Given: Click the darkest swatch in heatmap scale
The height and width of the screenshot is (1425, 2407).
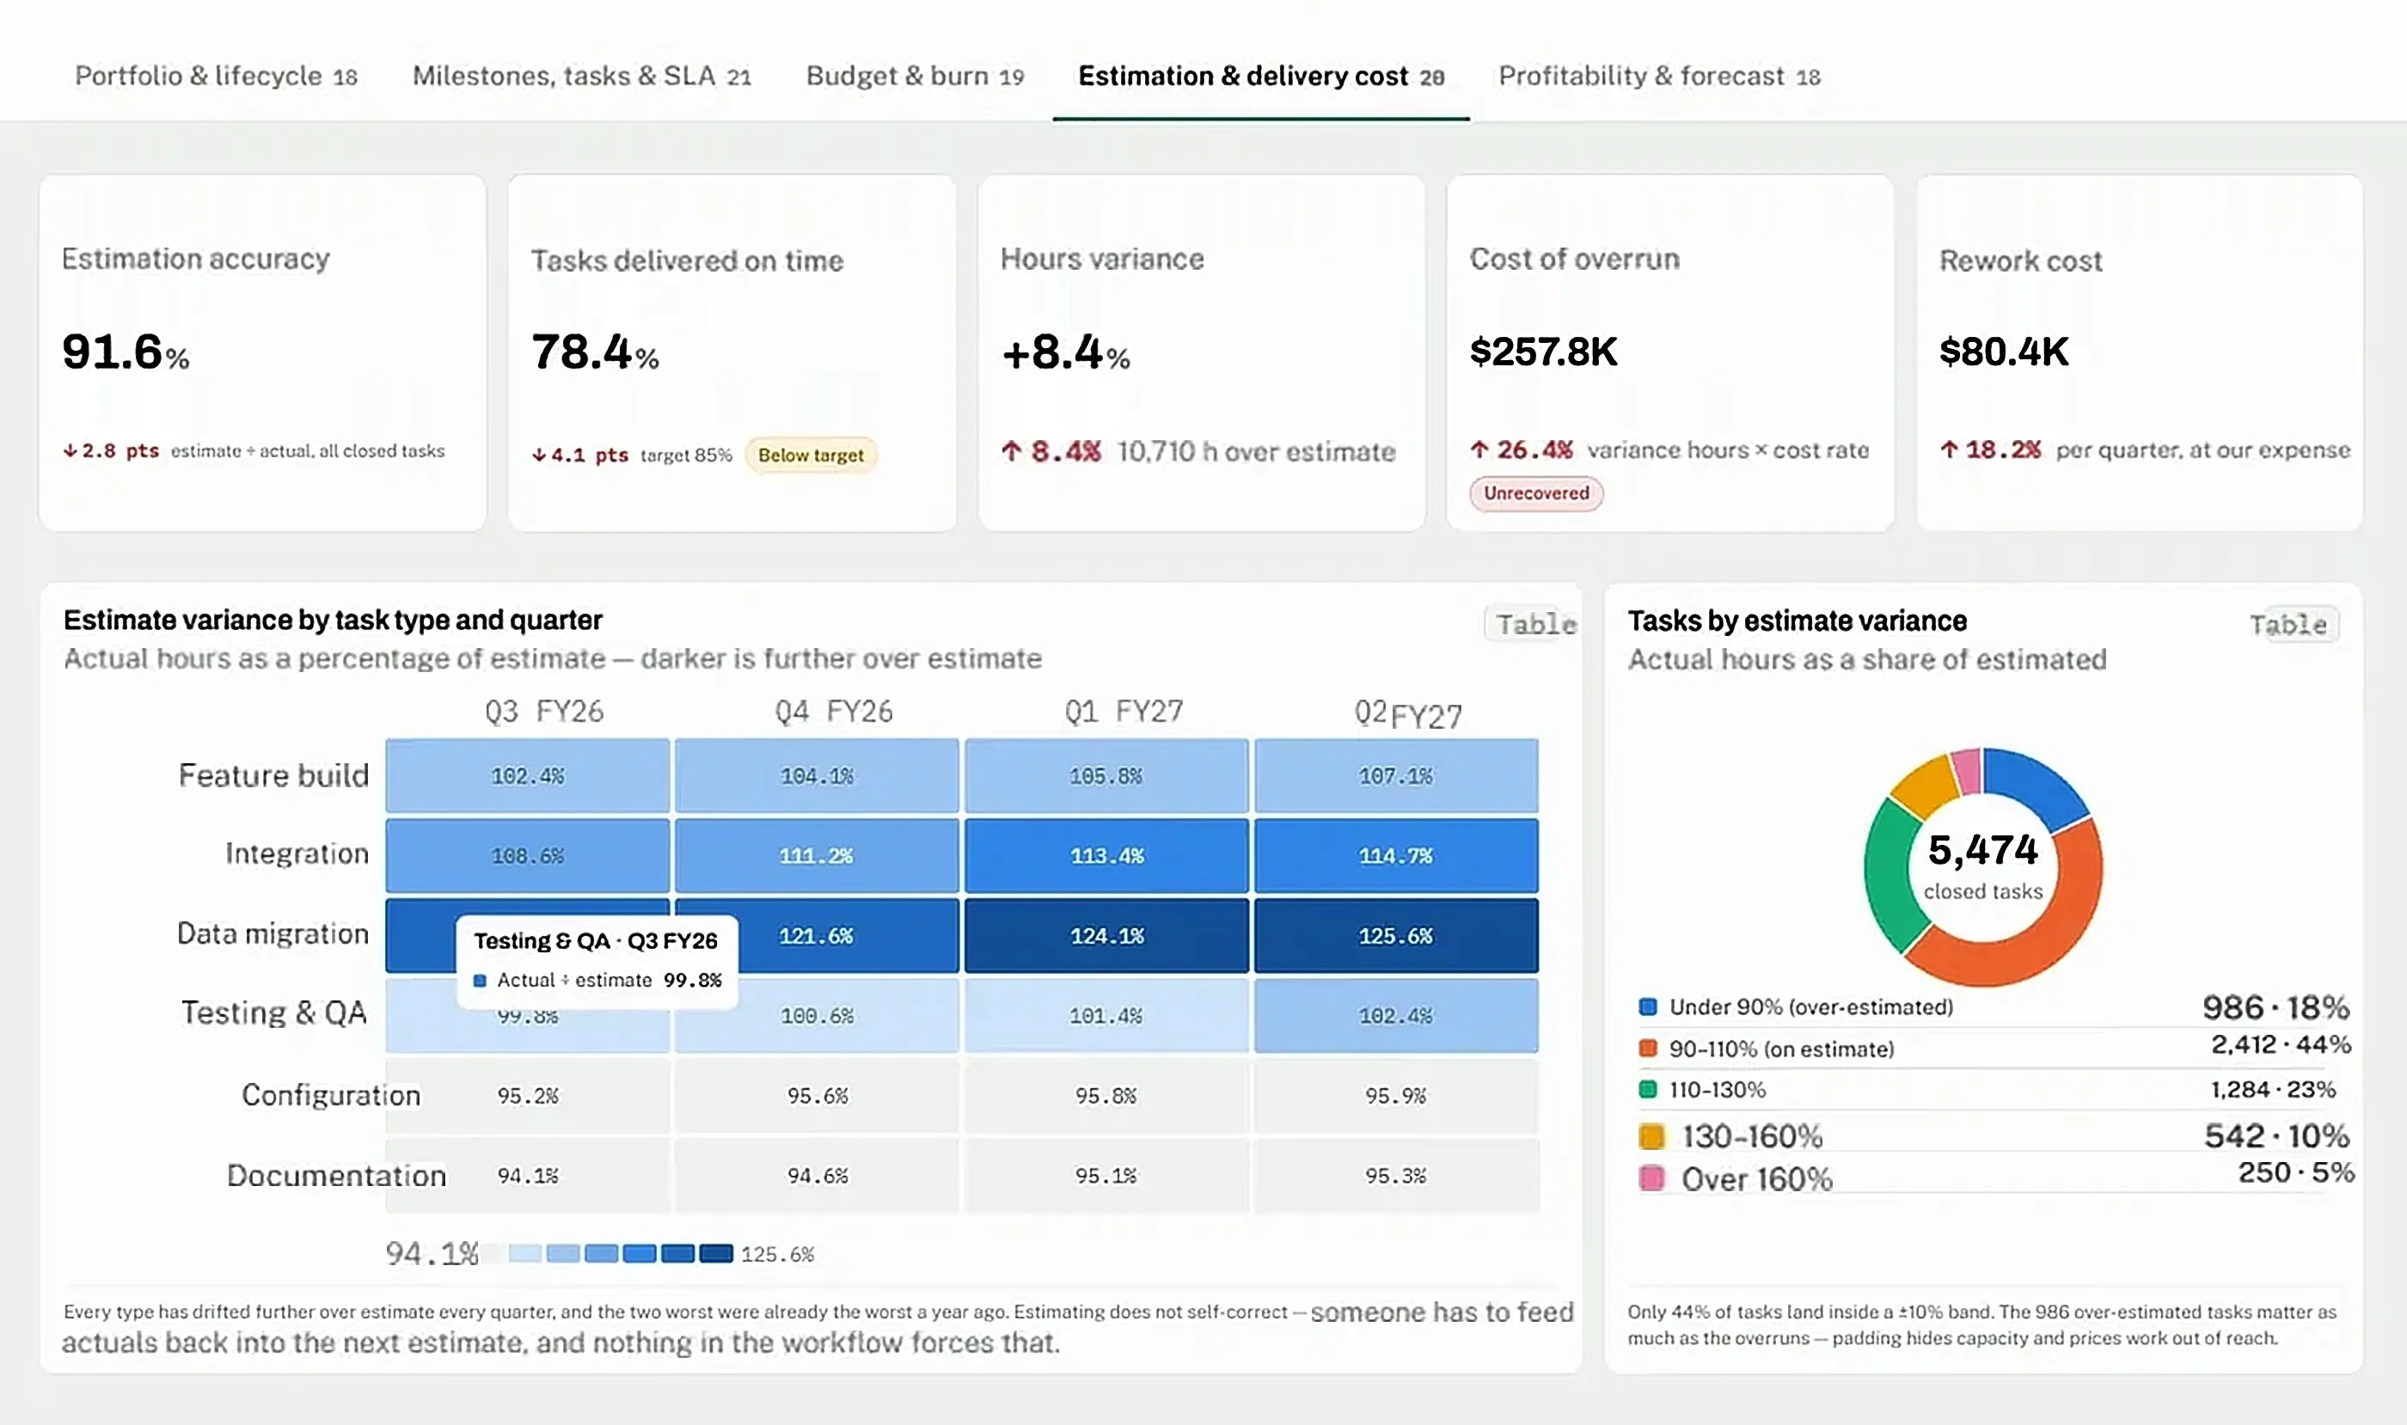Looking at the screenshot, I should coord(715,1254).
